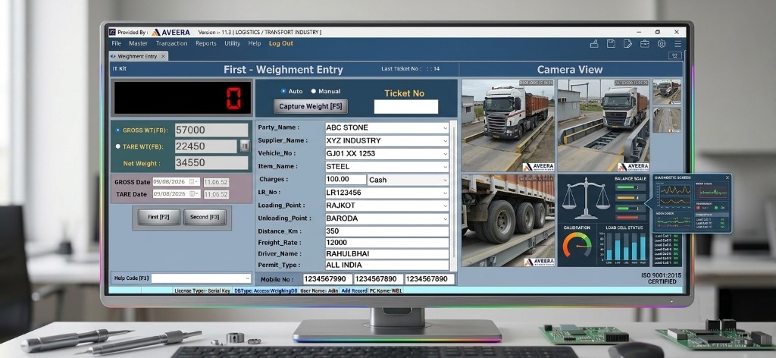This screenshot has height=358, width=776.
Task: Expand the Unloading_Point dropdown
Action: pos(445,218)
